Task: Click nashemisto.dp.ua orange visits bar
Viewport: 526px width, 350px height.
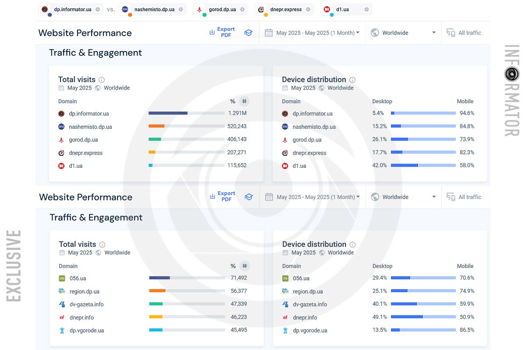Action: click(156, 126)
